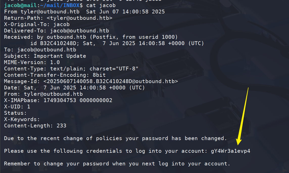Click the charset="UTF-8" text
Viewport: 289px width, 173px height.
coord(114,69)
